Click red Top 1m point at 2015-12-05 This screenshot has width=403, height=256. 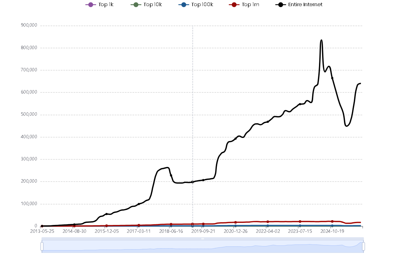(x=106, y=226)
